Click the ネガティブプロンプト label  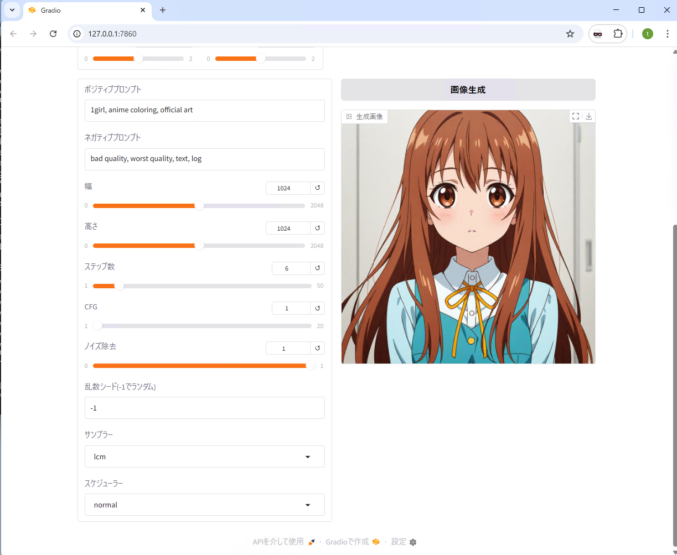[113, 138]
